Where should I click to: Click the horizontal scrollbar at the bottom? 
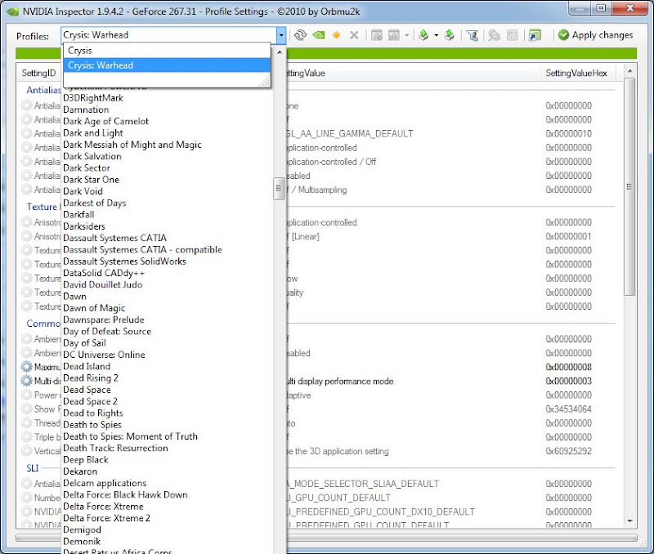coord(326,538)
